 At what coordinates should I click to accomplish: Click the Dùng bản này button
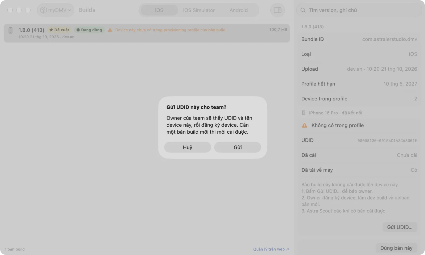[x=396, y=248]
